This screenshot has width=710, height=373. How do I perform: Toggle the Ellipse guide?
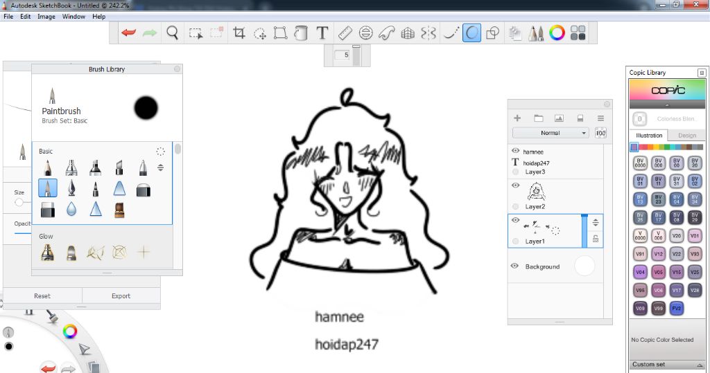(366, 33)
